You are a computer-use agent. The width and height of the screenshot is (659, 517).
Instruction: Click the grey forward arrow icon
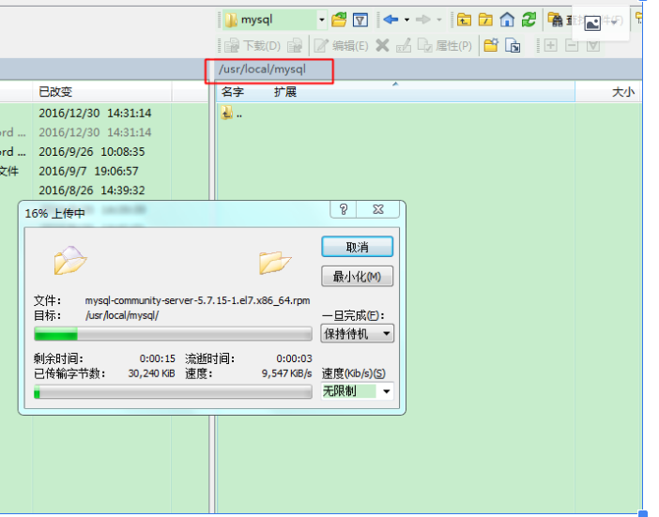422,20
